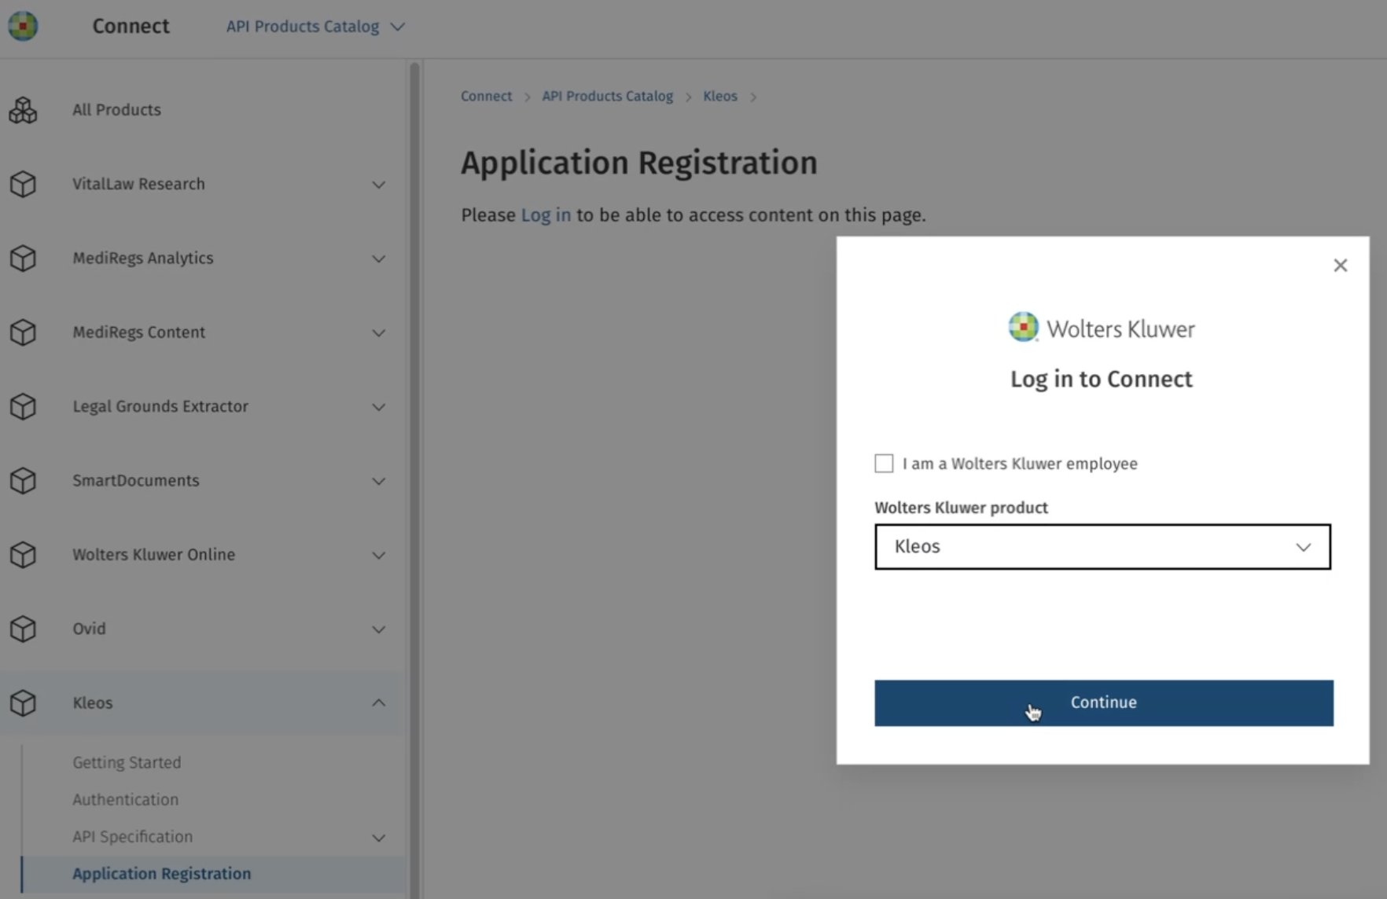Viewport: 1387px width, 899px height.
Task: Click the Wolters Kluwer logo in header
Action: click(23, 26)
